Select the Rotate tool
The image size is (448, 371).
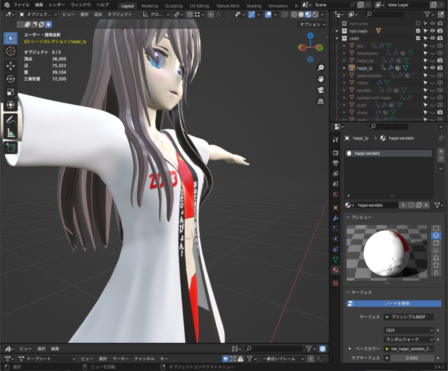coord(10,79)
